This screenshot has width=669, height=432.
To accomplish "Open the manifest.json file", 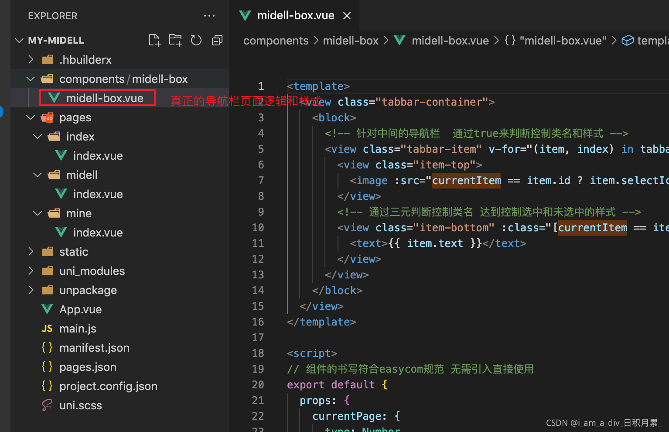I will (x=94, y=348).
